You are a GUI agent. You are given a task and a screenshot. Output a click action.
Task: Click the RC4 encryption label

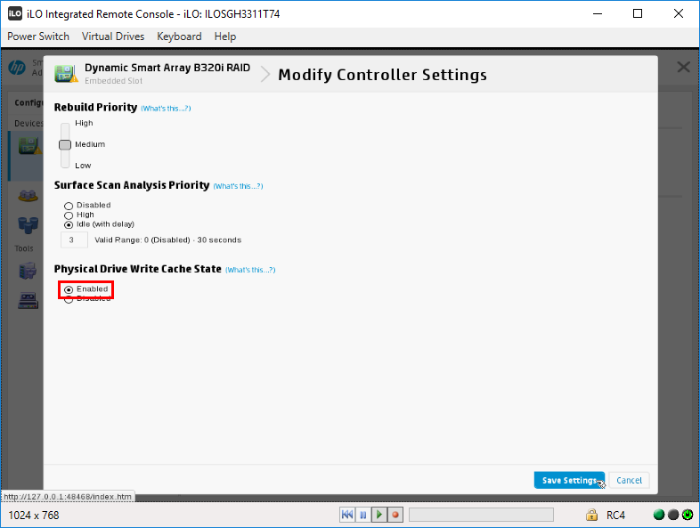615,515
